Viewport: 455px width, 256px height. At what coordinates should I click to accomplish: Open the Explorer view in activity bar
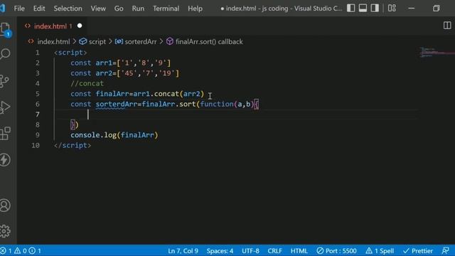click(x=5, y=29)
